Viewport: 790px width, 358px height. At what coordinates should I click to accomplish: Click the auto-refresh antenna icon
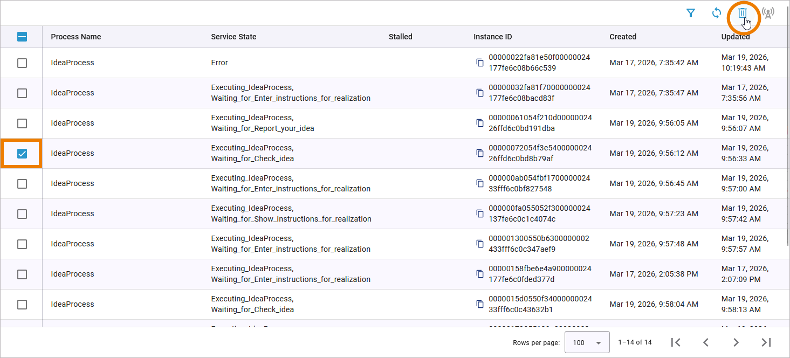[x=768, y=13]
